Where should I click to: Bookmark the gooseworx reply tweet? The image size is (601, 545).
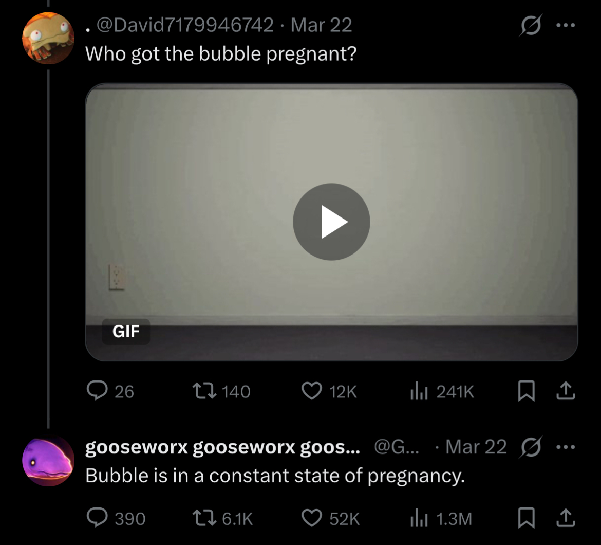tap(526, 518)
